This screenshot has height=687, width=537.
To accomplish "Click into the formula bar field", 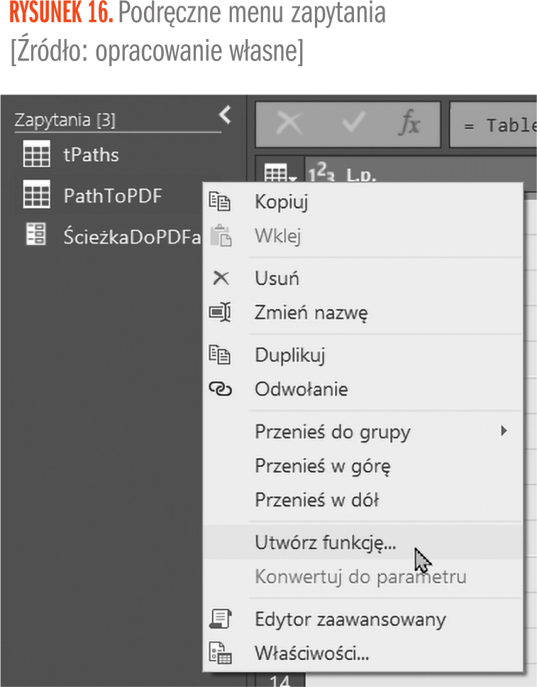I will (x=497, y=126).
